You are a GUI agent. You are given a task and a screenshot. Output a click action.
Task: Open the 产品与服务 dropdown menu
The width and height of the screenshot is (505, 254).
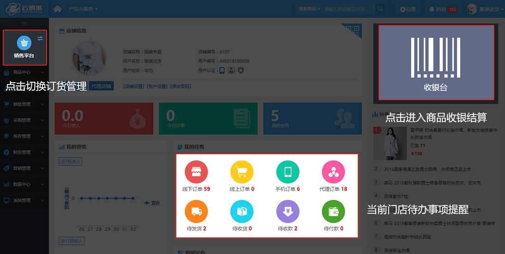click(83, 9)
